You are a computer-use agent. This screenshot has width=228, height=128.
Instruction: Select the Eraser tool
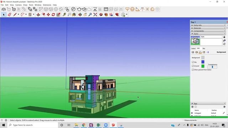(x=10, y=15)
